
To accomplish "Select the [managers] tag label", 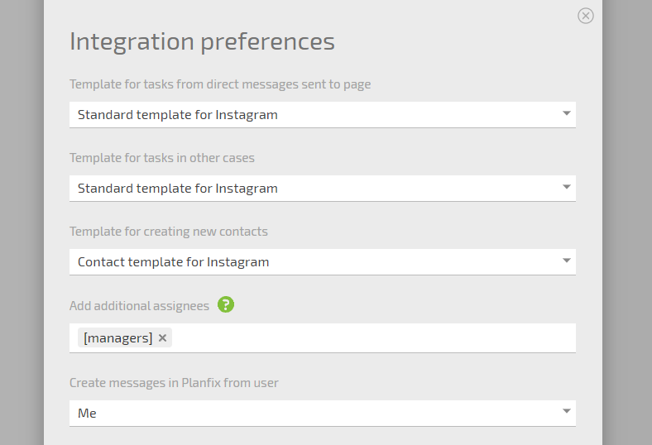I will tap(118, 337).
